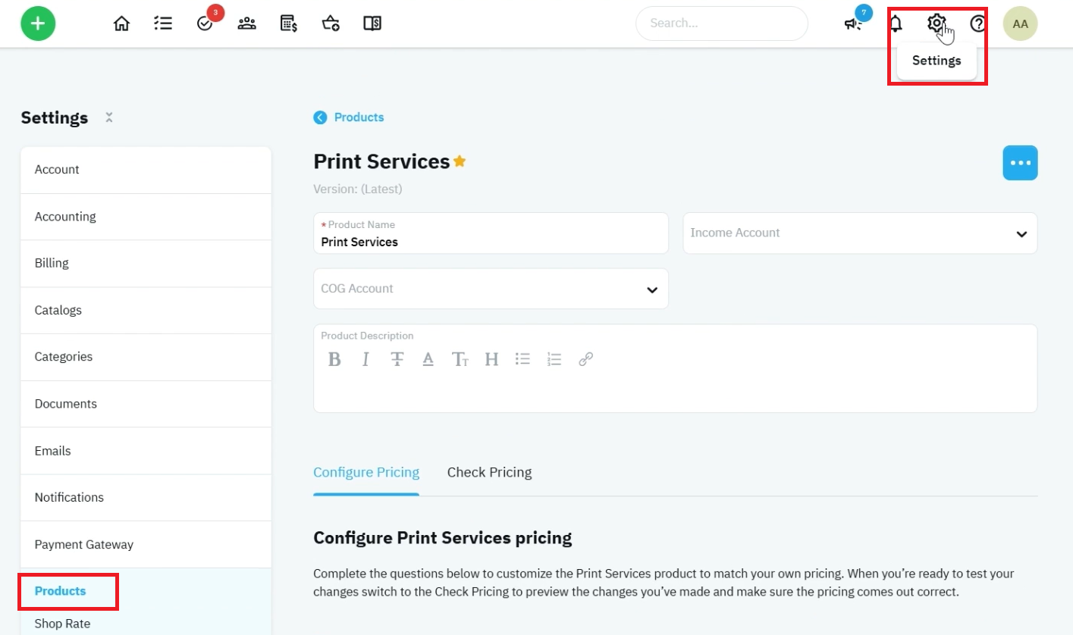
Task: Click the "Version: (Latest)" text
Action: click(x=358, y=189)
